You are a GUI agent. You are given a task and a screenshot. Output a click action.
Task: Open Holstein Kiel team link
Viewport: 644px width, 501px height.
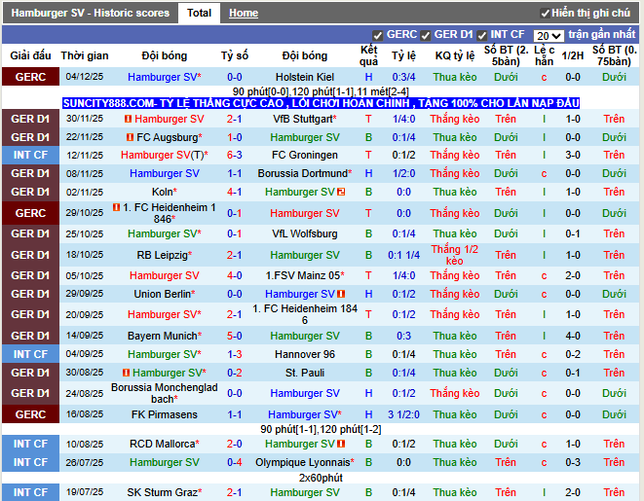pyautogui.click(x=305, y=77)
